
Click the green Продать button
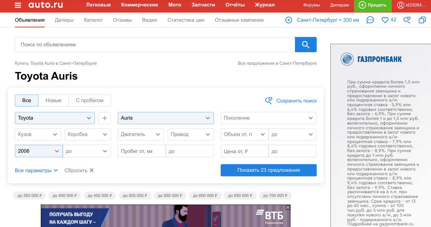tap(372, 5)
